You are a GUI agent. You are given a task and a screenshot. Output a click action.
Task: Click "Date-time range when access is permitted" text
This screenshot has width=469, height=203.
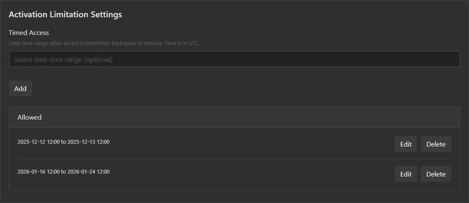pyautogui.click(x=59, y=43)
